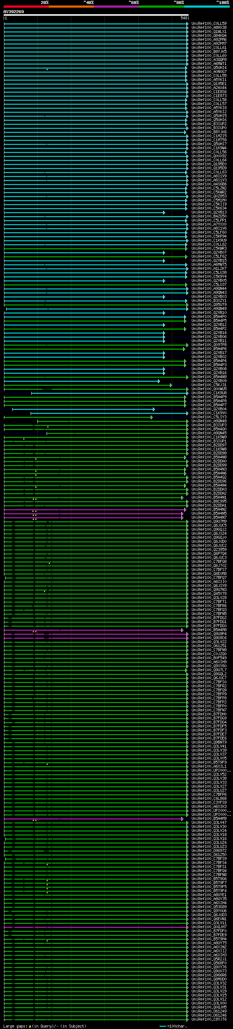Select the UniRef100_Q23959 label

[x=209, y=550]
